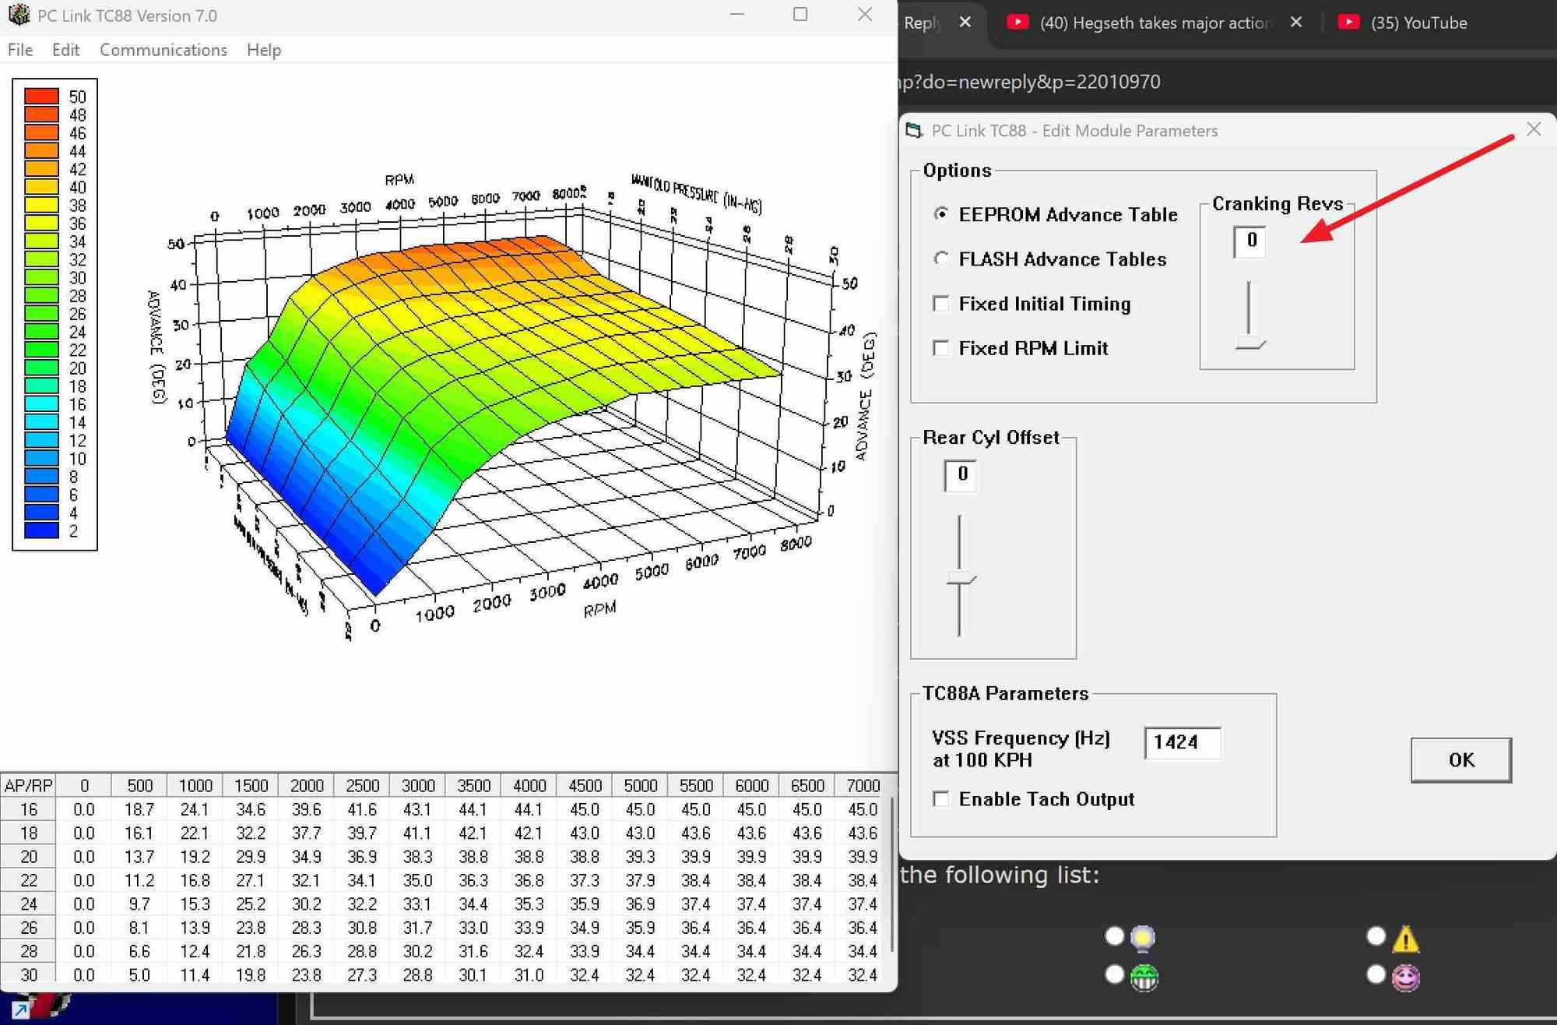Screen dimensions: 1557x1025
Task: Click the shortcut icon at bottom left
Action: pyautogui.click(x=21, y=1010)
